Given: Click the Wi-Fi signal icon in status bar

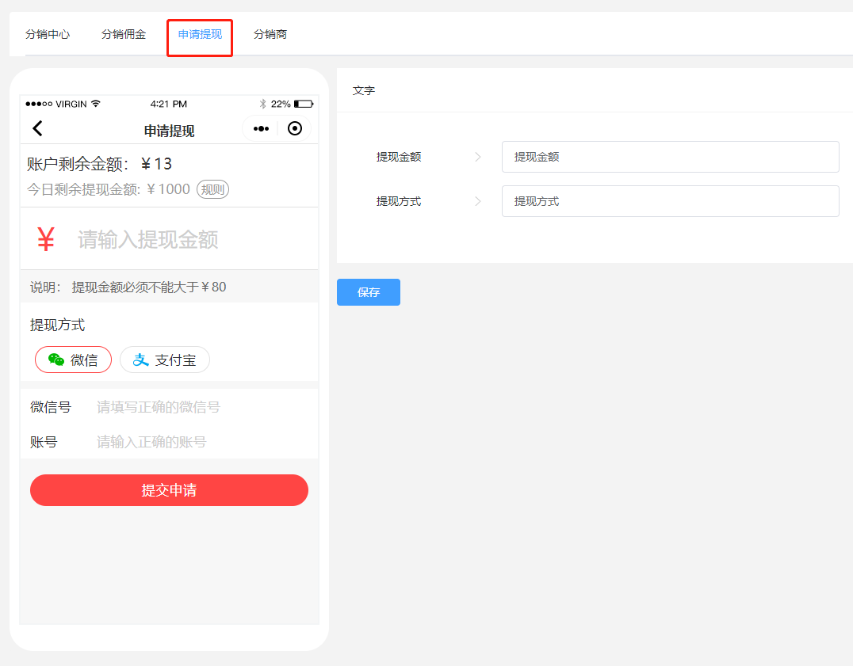Looking at the screenshot, I should click(x=96, y=104).
